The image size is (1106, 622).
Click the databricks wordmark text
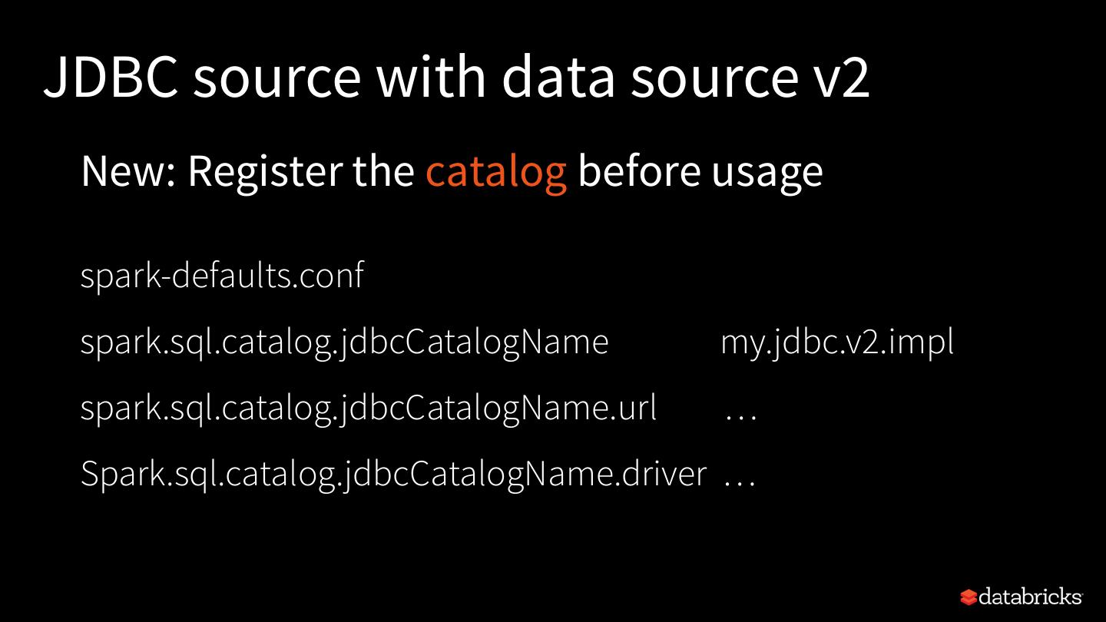coord(1031,597)
